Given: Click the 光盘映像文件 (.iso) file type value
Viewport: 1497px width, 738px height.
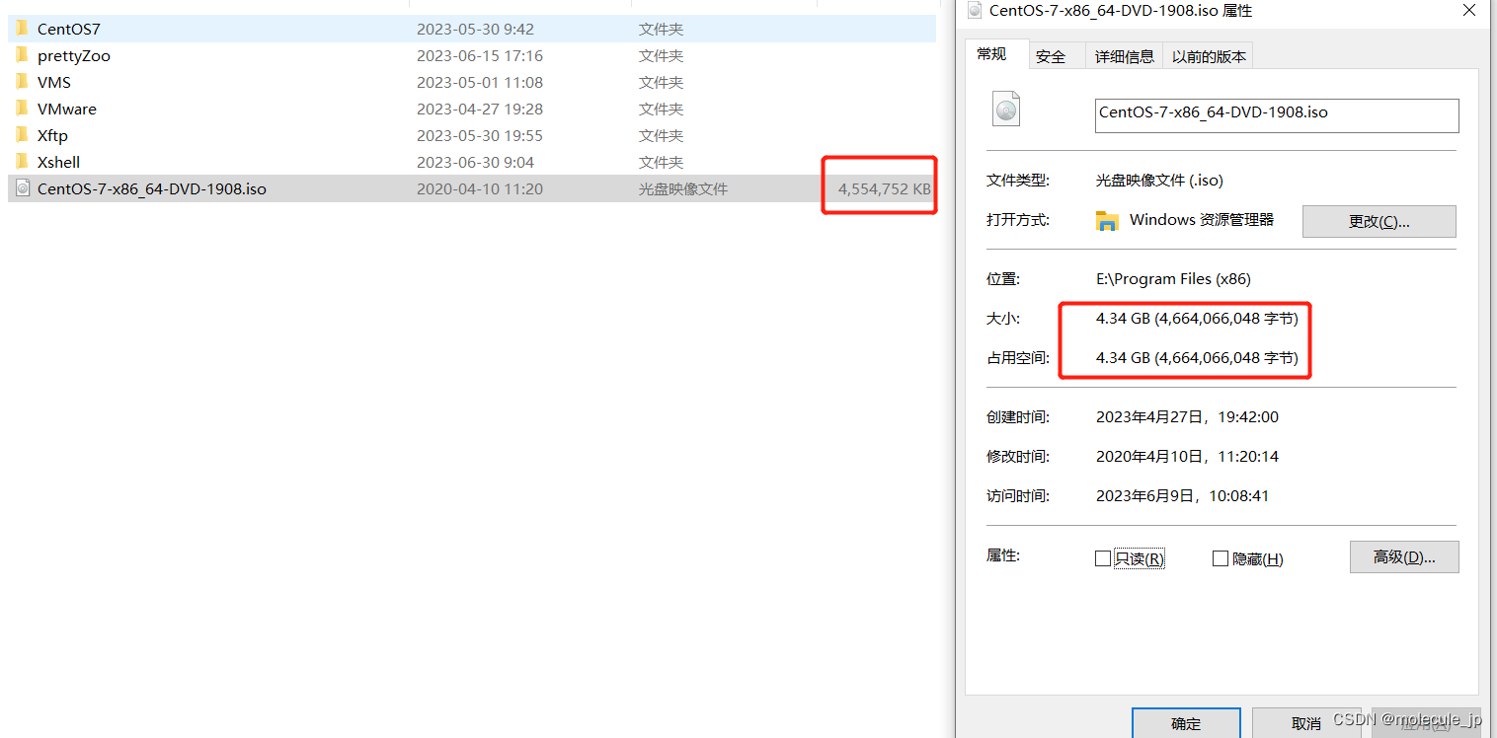Looking at the screenshot, I should (1159, 181).
